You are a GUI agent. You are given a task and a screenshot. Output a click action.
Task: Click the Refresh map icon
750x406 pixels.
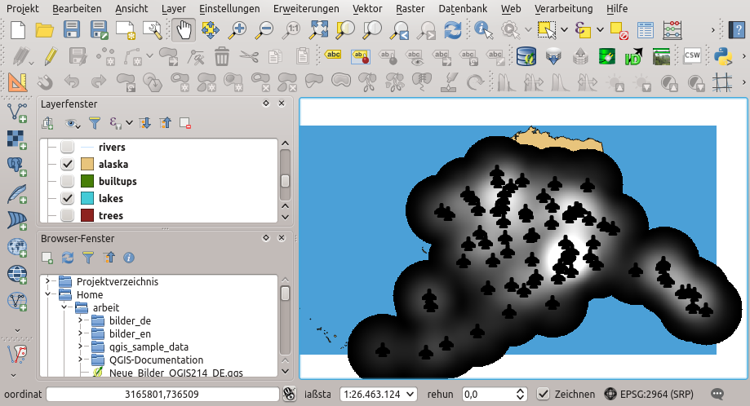coord(453,30)
